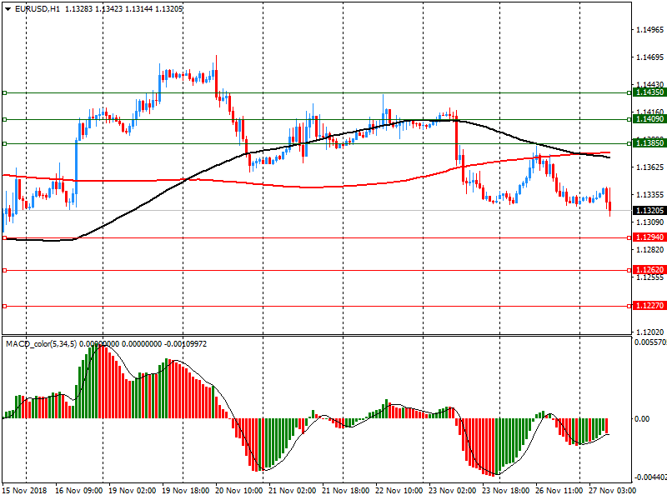The image size is (667, 500).
Task: Select the red 1.12270 support level label
Action: (649, 306)
